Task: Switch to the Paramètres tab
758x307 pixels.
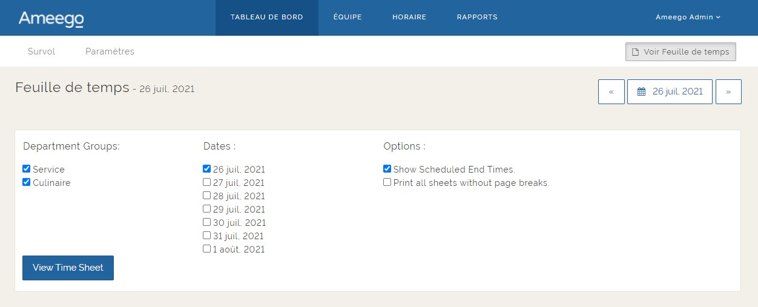Action: [110, 51]
